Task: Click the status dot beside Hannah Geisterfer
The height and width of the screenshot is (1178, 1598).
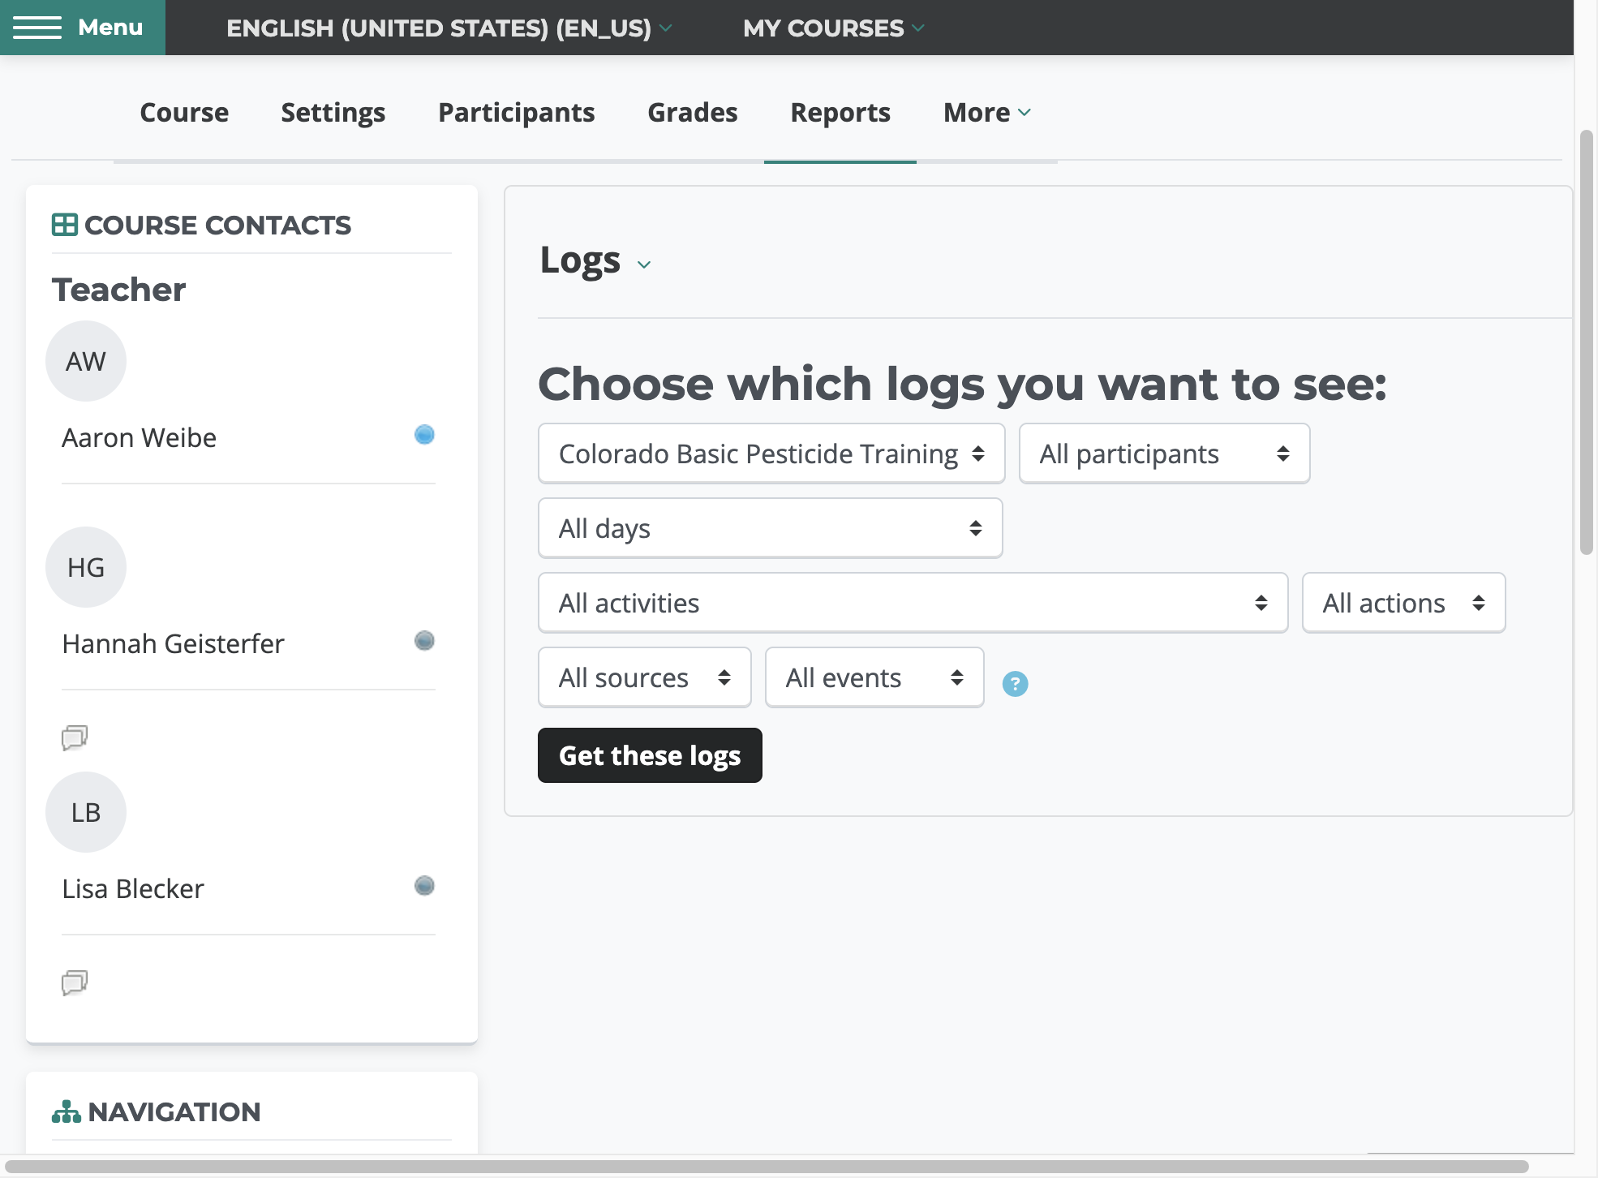Action: [424, 641]
